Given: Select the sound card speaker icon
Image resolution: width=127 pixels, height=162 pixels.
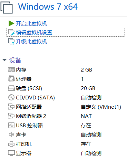Looking at the screenshot, I should point(11,134).
